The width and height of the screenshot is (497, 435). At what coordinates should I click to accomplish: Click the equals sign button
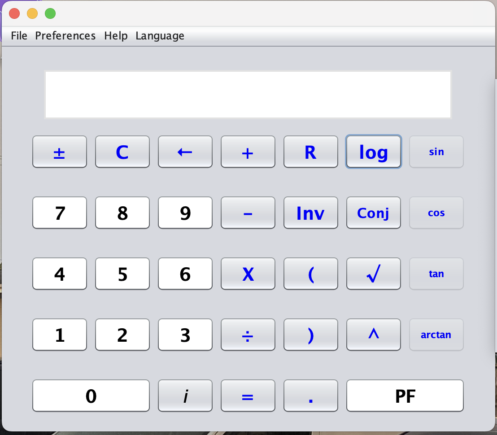(248, 396)
